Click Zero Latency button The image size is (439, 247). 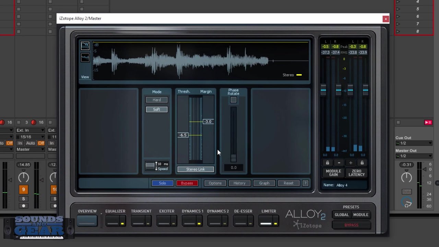[356, 173]
